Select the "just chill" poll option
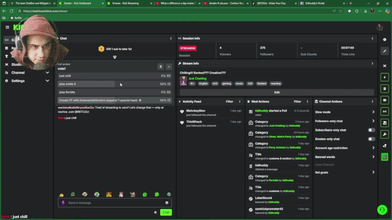This screenshot has height=220, width=392. [x=115, y=76]
